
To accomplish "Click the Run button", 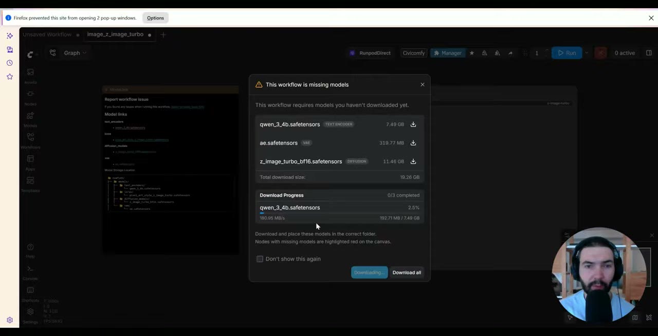I will click(x=567, y=53).
